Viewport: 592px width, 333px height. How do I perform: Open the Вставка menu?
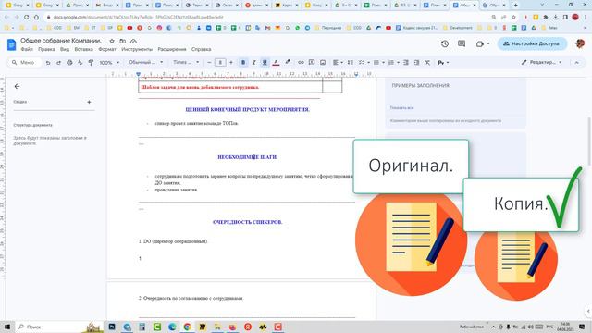coord(83,49)
